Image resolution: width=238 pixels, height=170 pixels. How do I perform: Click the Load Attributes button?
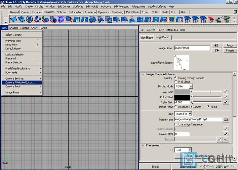click(188, 167)
